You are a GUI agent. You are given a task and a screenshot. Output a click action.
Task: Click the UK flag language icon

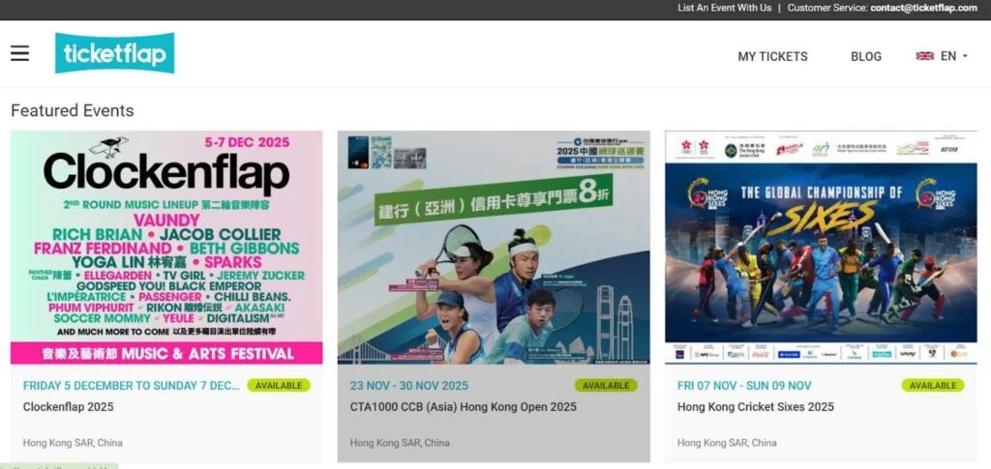924,56
